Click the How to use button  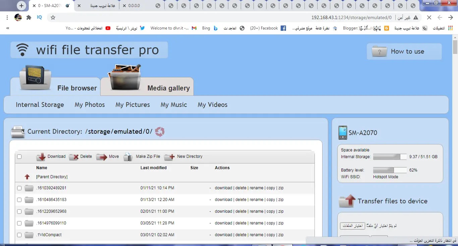pos(404,52)
